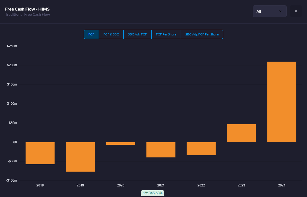Viewport: 307px width, 197px height.
Task: Click the dropdown chevron arrow
Action: tap(280, 11)
